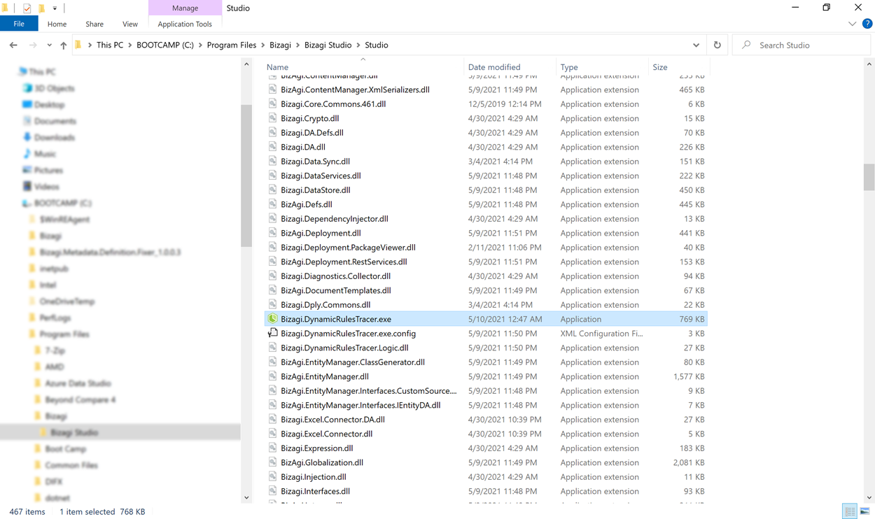Select BizAgi.EntityManager.ClassGenerator.dll file name
875x519 pixels.
pos(353,362)
